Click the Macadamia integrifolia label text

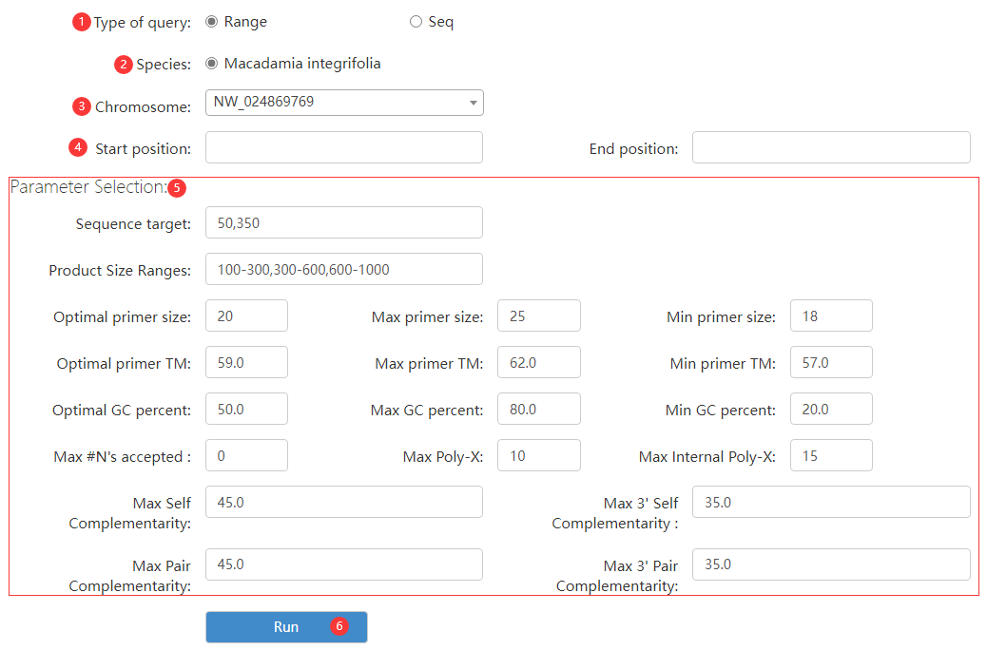(x=302, y=64)
